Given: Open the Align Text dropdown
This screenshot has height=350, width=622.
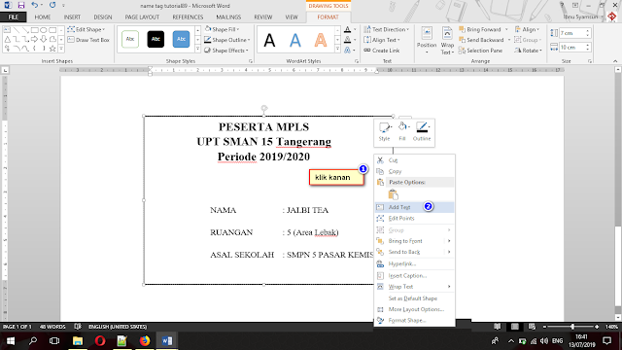Looking at the screenshot, I should [x=382, y=40].
